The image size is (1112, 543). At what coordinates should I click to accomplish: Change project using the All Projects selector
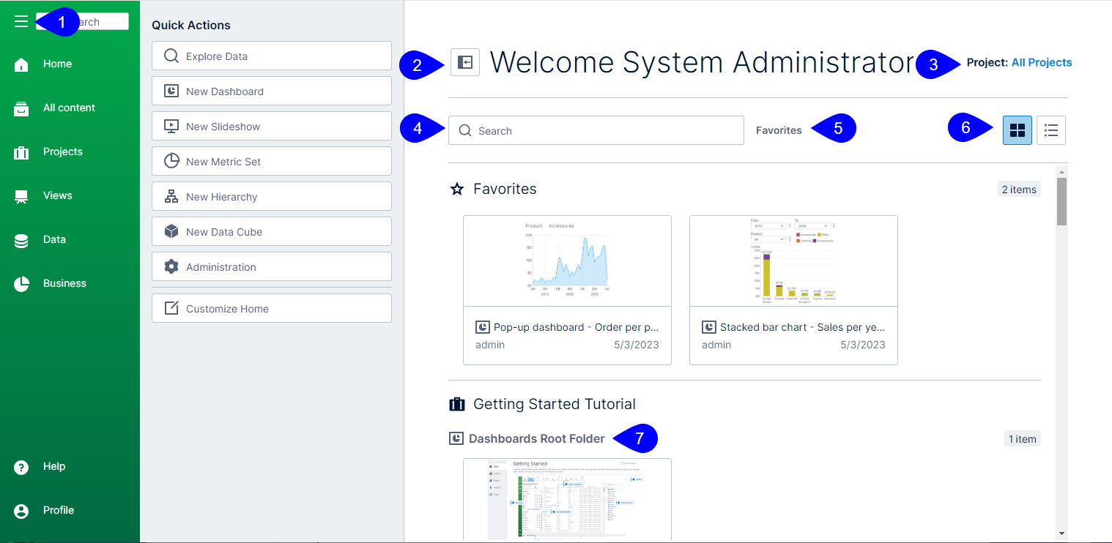(1041, 62)
